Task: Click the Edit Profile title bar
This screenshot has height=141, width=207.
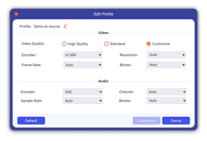Action: pyautogui.click(x=103, y=14)
